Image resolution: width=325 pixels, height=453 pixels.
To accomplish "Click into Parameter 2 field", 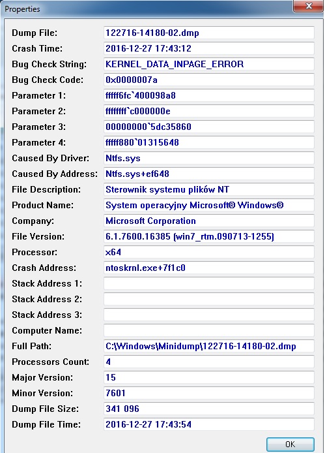I will (x=209, y=111).
